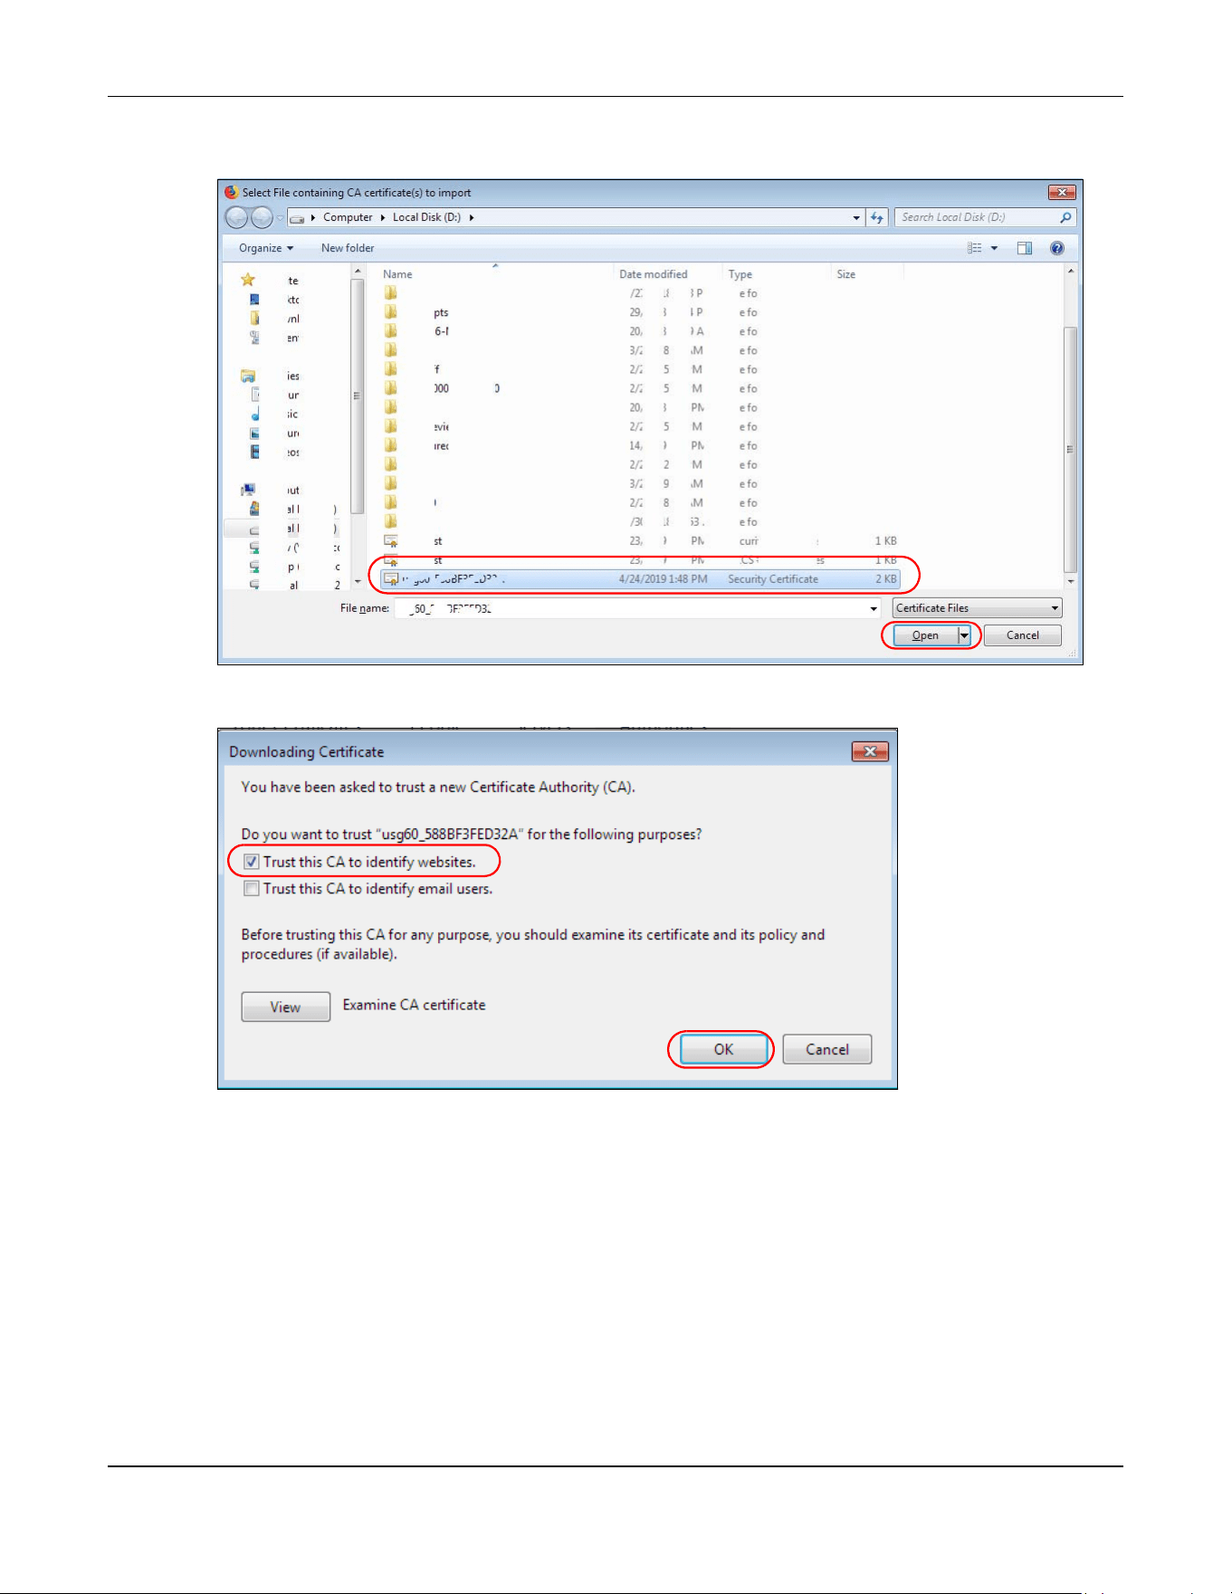
Task: Click the Computer icon in sidebar
Action: (248, 490)
